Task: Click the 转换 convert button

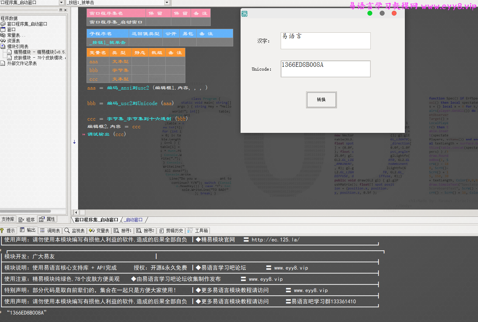Action: point(321,99)
